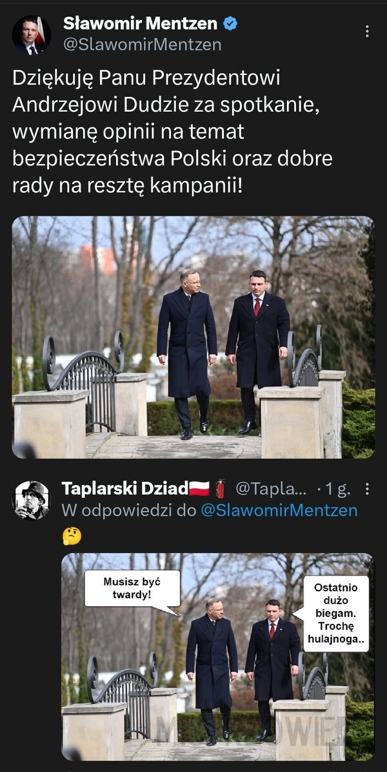Open the reply's meme image with speech bubbles

(218, 657)
